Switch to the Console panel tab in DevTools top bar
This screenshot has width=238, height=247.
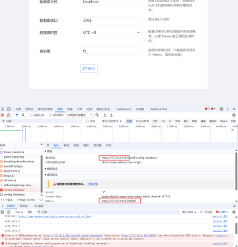pyautogui.click(x=29, y=109)
